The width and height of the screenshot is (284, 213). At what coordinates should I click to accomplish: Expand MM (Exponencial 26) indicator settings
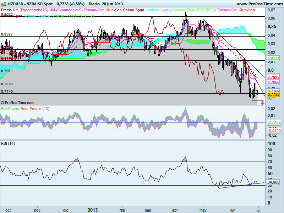(29, 11)
